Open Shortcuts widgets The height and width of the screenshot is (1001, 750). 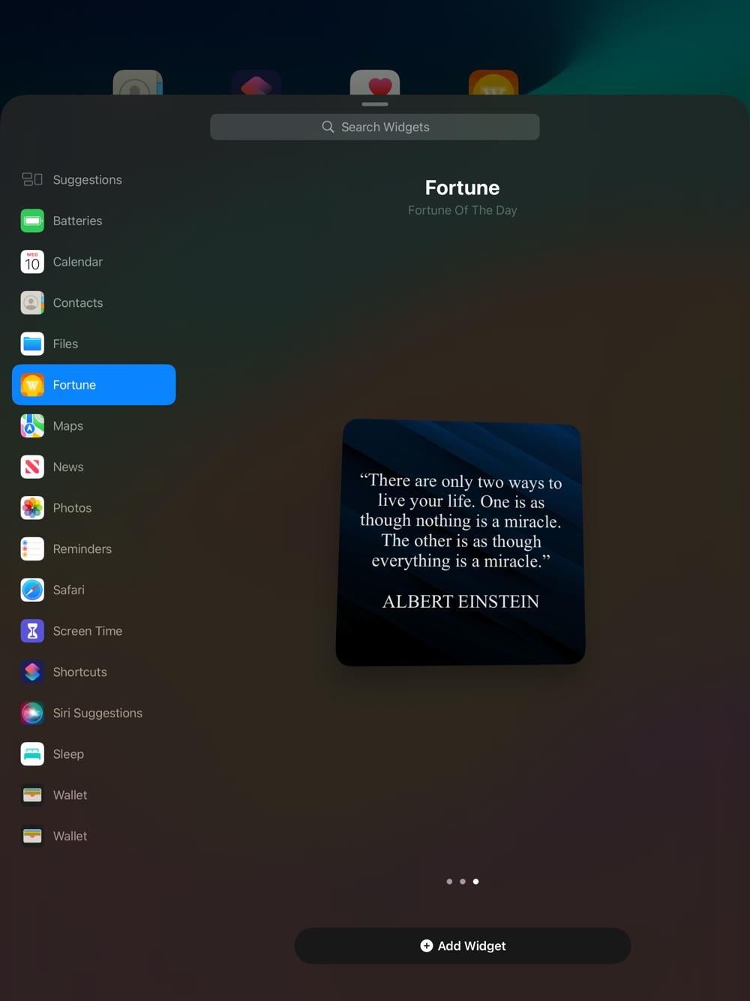tap(94, 672)
